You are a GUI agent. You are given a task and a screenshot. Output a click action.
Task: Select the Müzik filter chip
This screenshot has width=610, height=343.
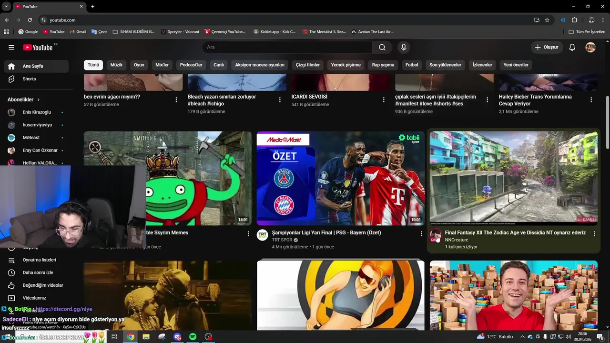click(116, 65)
